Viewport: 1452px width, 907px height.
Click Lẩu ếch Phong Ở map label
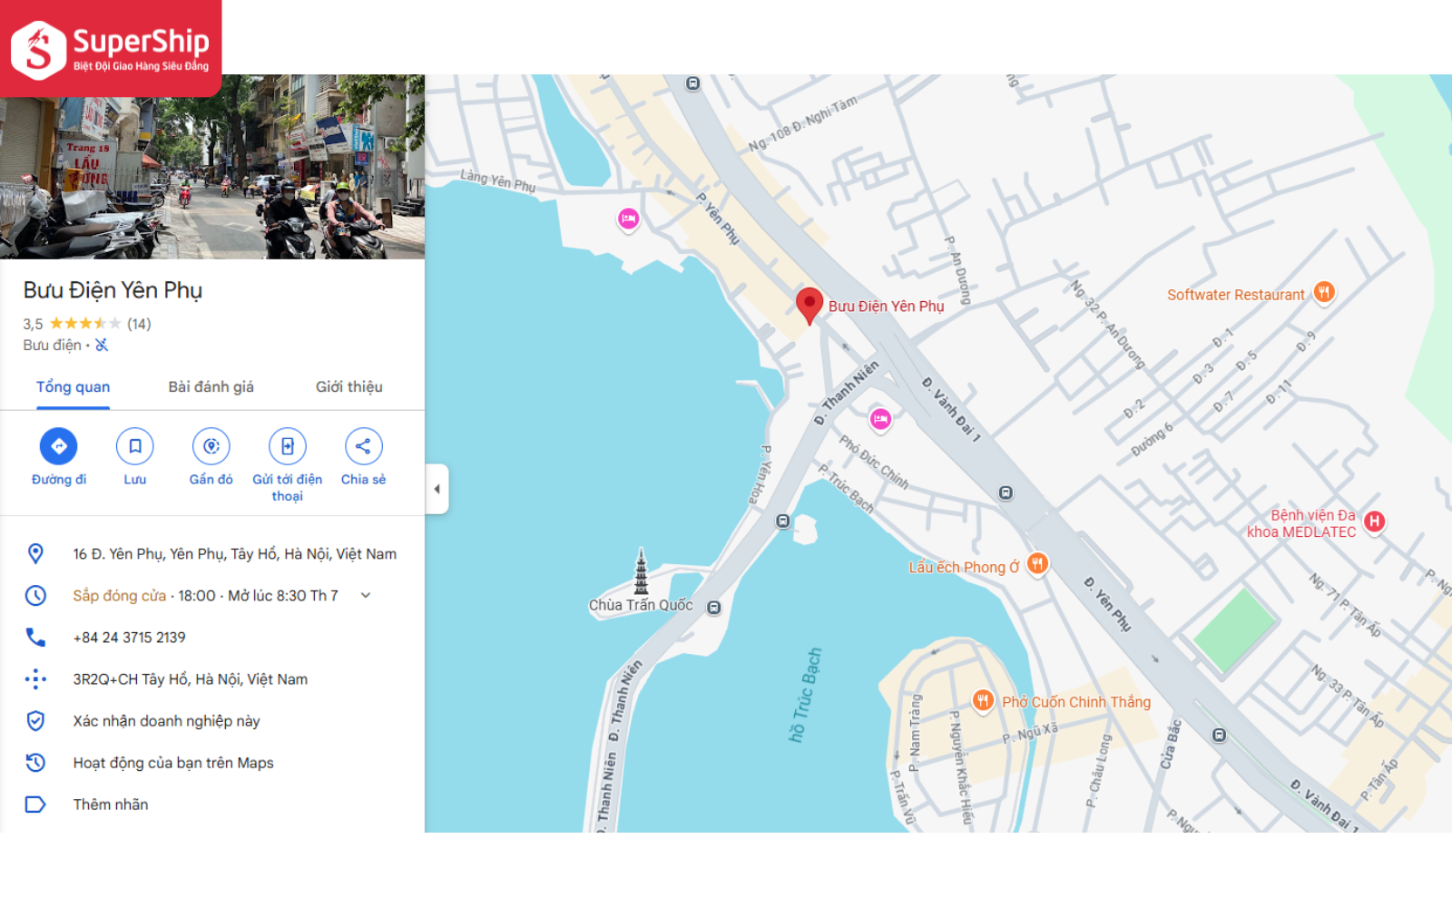(964, 567)
